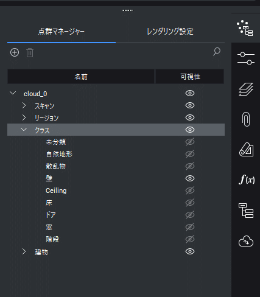260x297 pixels.
Task: Collapse the クラス tree node
Action: point(24,130)
